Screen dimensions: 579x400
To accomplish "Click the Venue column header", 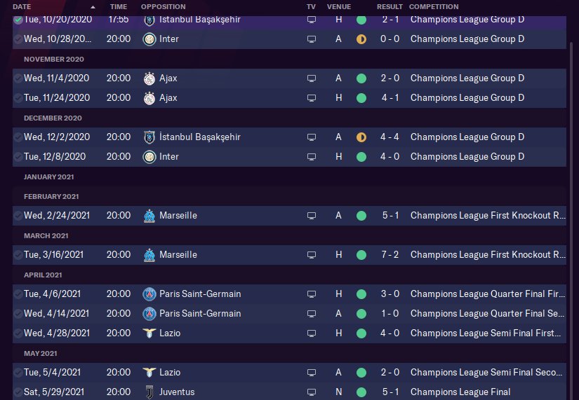I will (x=338, y=6).
